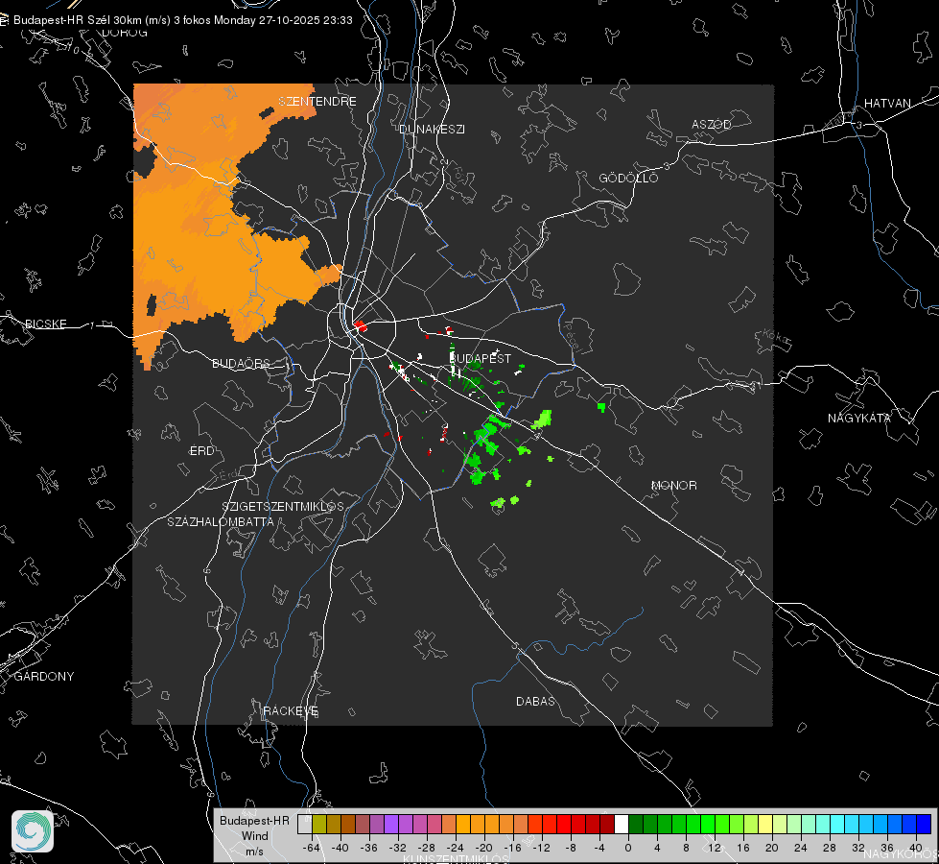This screenshot has height=864, width=939.
Task: Click the BICSKE label
Action: click(x=46, y=324)
